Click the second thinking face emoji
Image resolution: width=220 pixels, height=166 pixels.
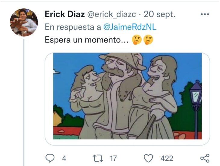click(x=149, y=40)
